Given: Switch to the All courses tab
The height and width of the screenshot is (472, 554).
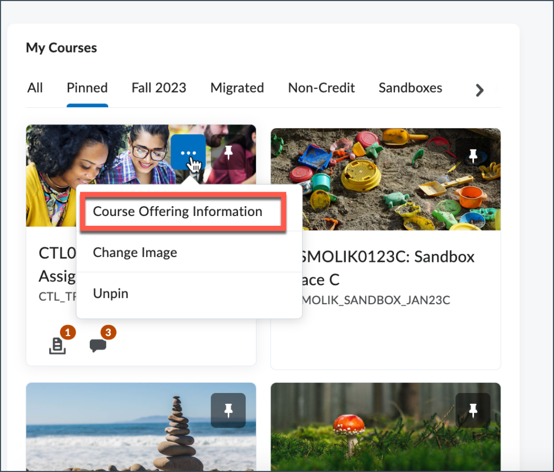Looking at the screenshot, I should 35,88.
